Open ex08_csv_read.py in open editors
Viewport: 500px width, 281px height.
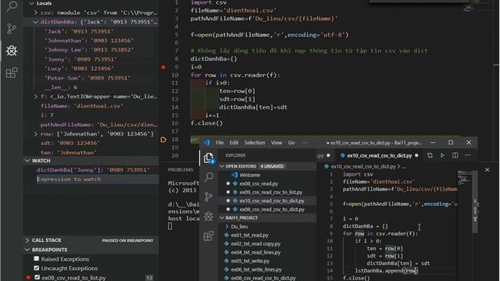click(x=259, y=183)
